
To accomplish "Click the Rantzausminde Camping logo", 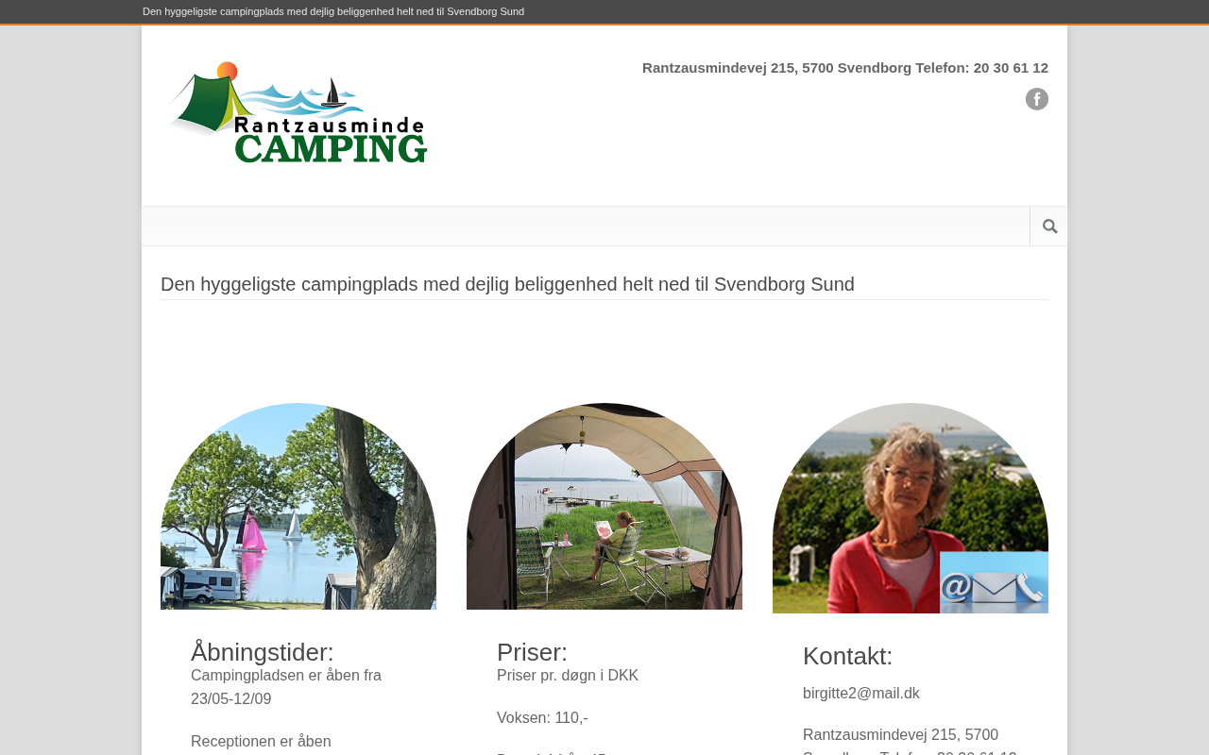I will pyautogui.click(x=298, y=113).
